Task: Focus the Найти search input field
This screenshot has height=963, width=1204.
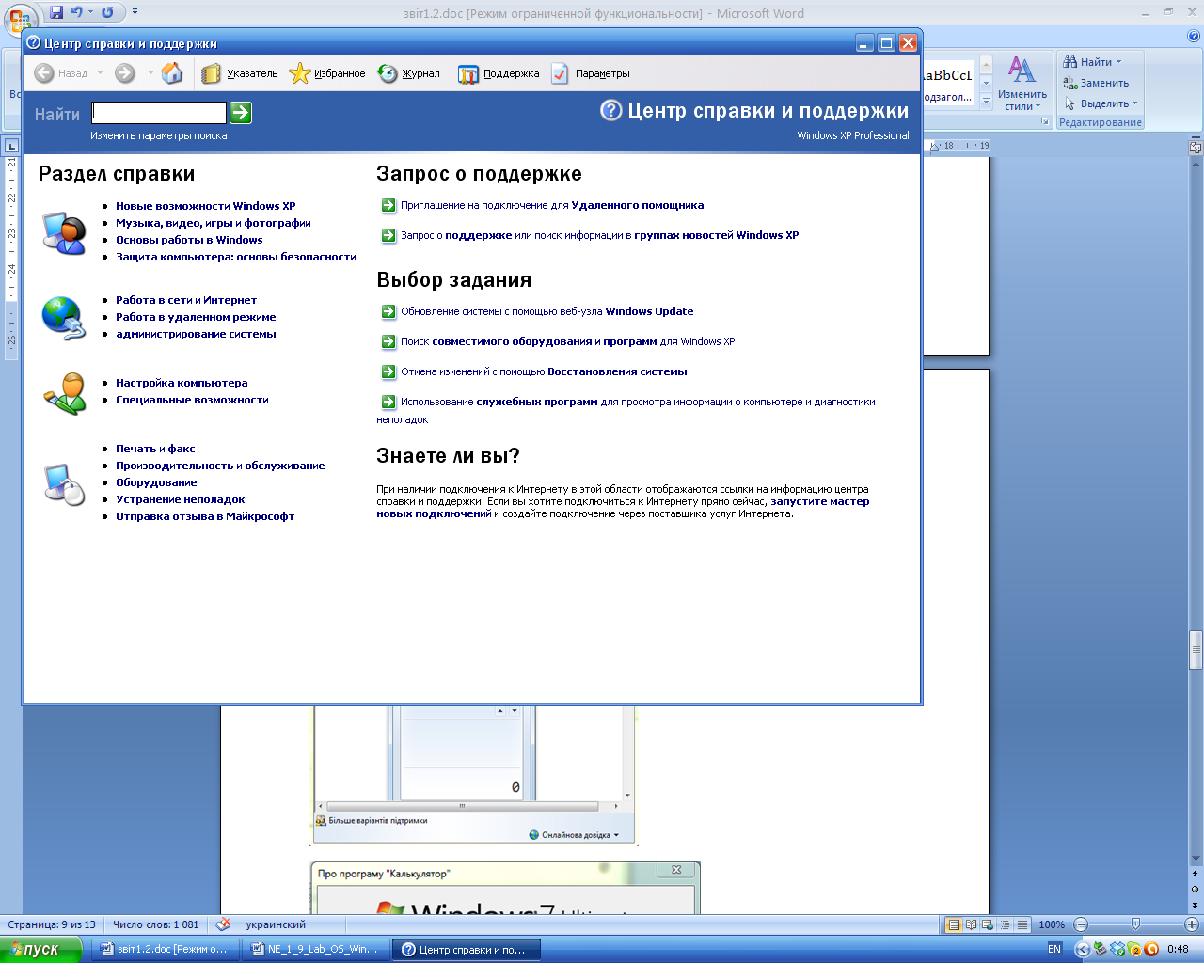Action: pos(159,113)
